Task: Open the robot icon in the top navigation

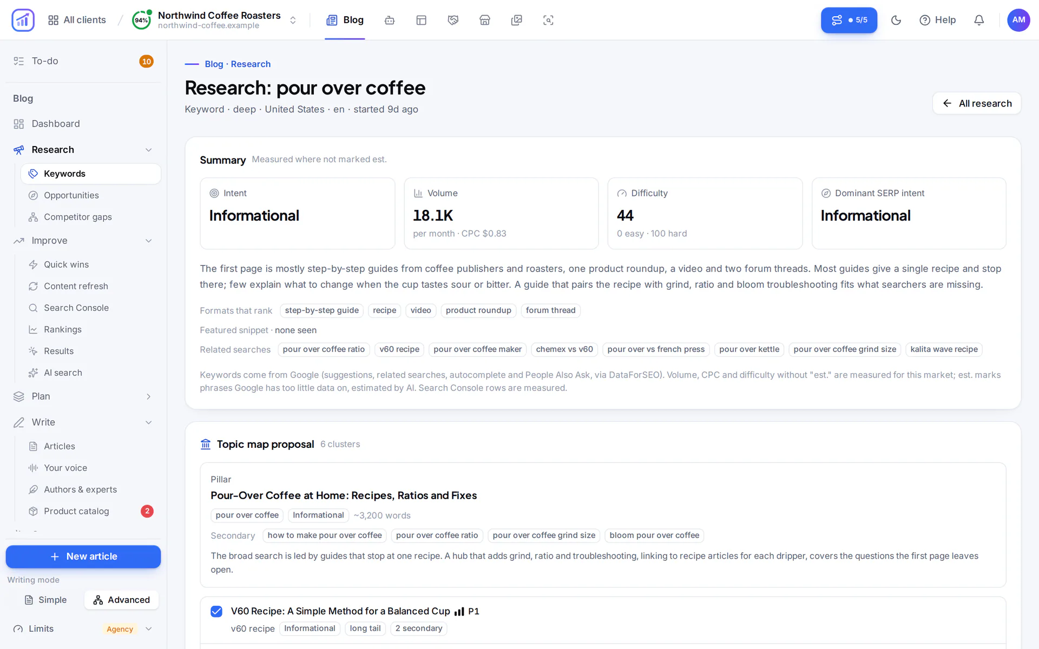Action: [x=390, y=20]
